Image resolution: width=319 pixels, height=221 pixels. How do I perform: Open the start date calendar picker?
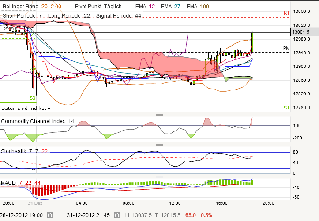50,215
